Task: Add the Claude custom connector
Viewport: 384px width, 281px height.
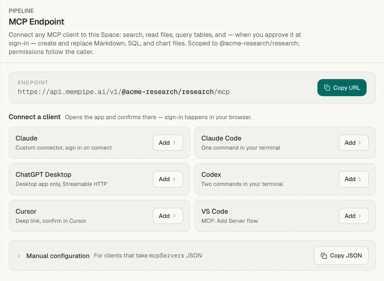Action: [x=168, y=143]
